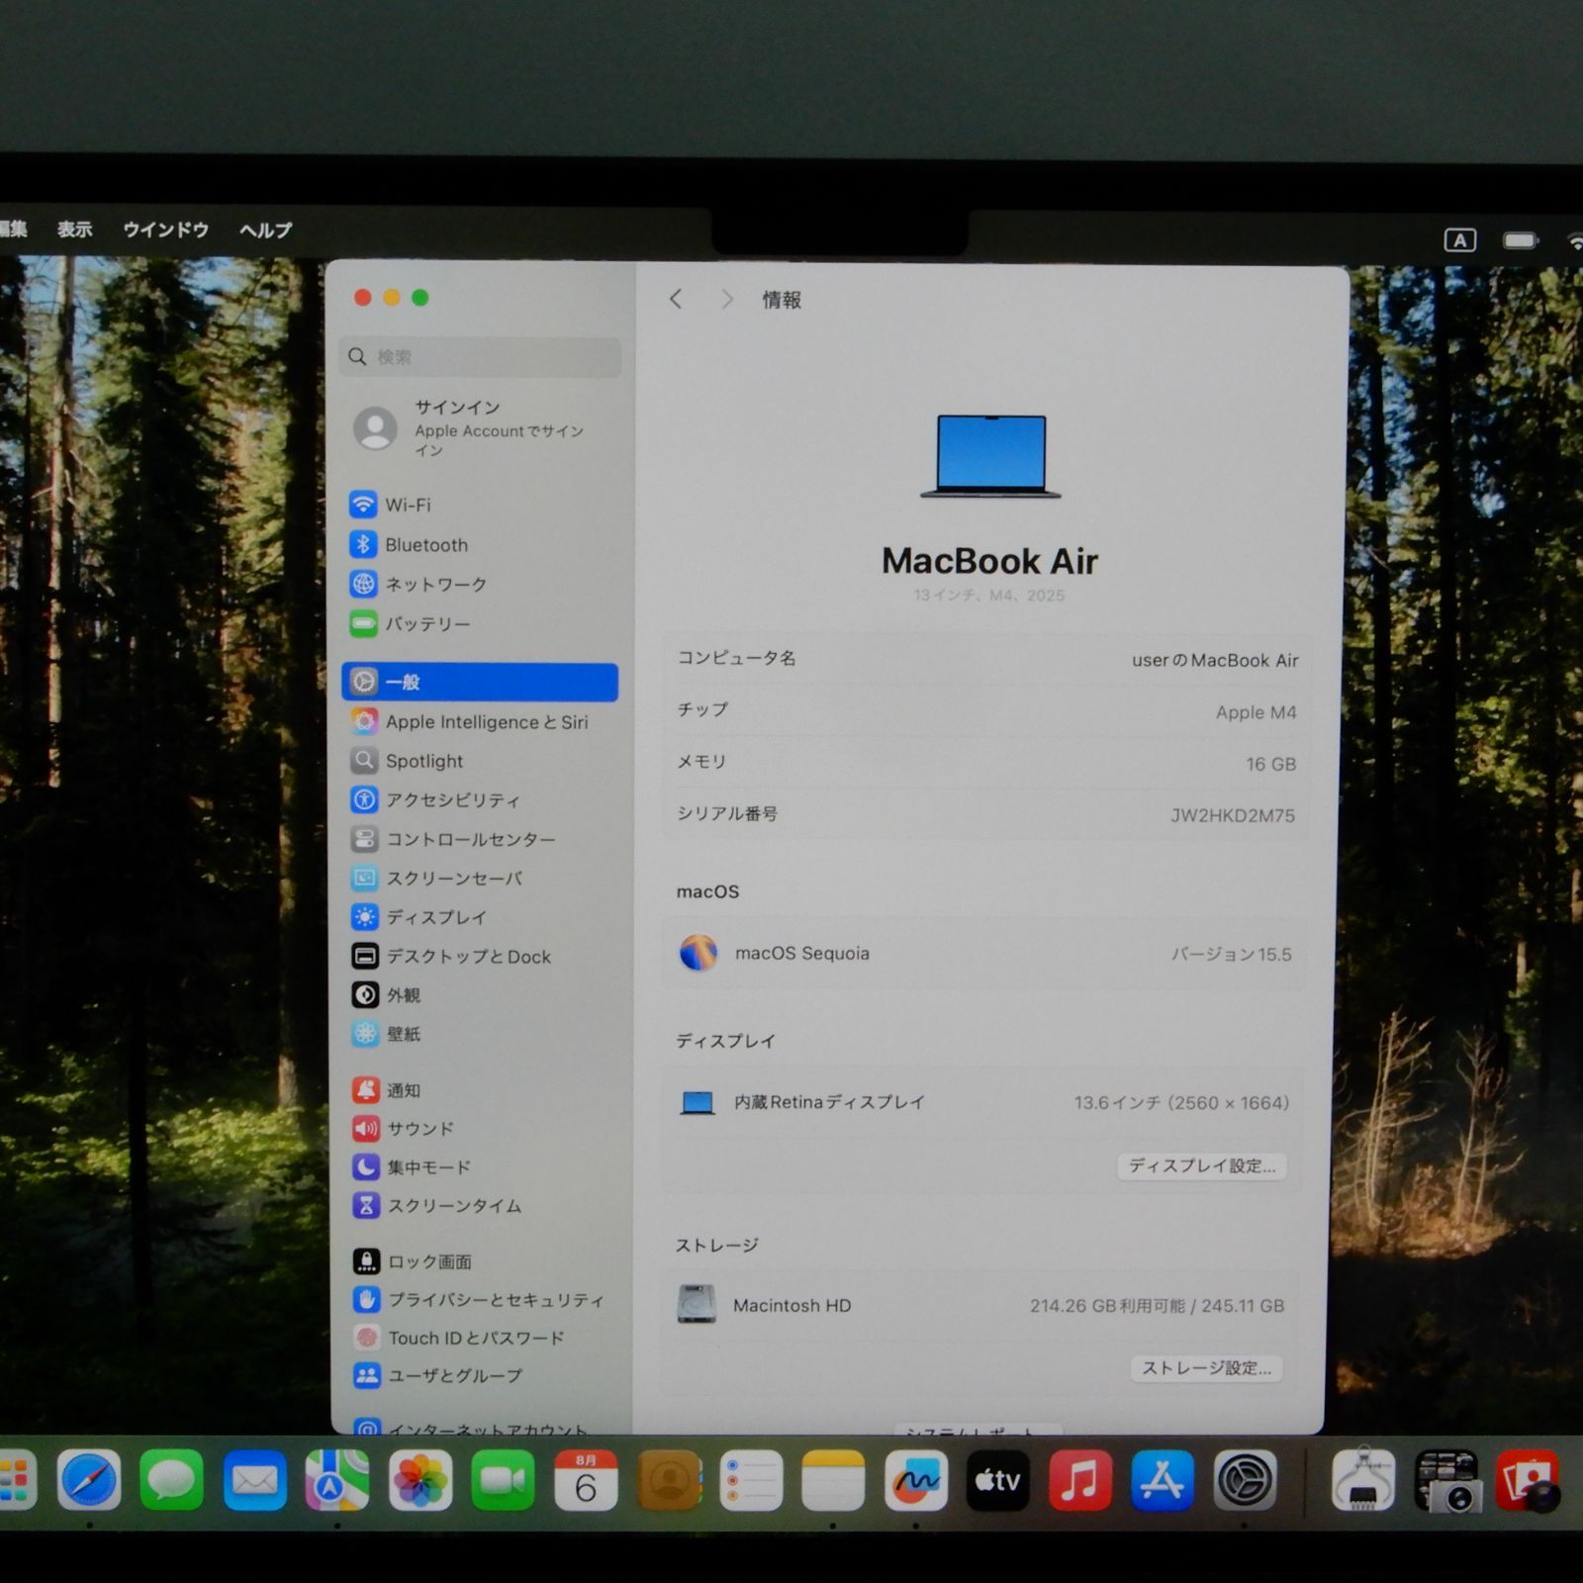The height and width of the screenshot is (1583, 1583).
Task: Open System Information app in Dock
Action: tap(1363, 1480)
